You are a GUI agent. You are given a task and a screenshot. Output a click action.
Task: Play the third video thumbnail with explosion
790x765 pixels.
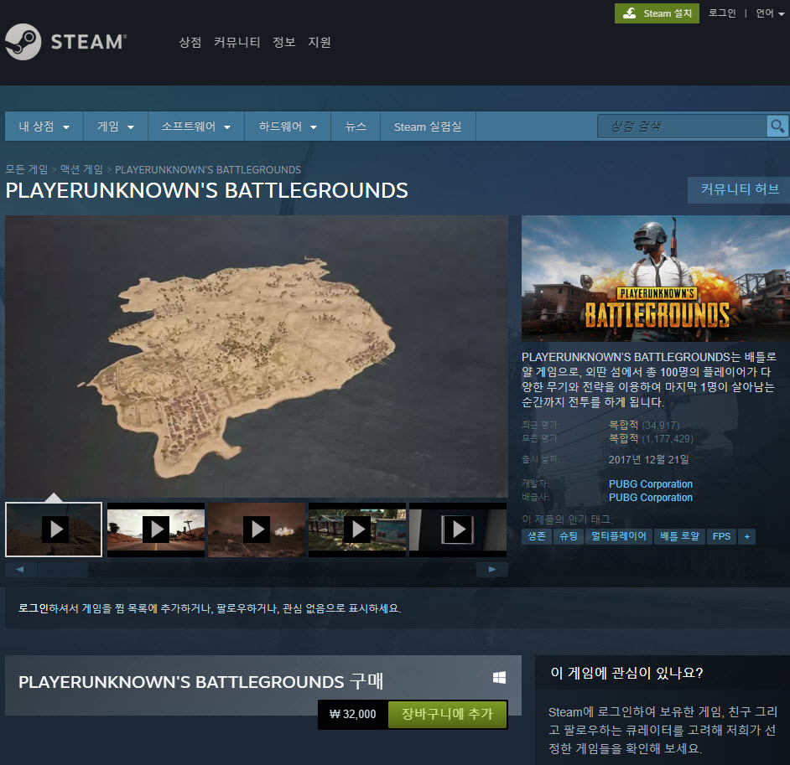pos(257,530)
